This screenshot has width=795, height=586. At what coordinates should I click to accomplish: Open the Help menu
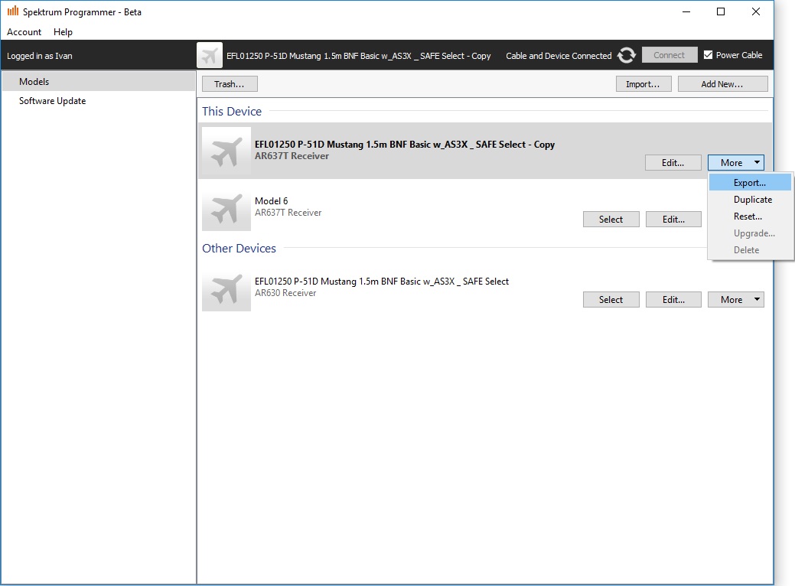(64, 32)
